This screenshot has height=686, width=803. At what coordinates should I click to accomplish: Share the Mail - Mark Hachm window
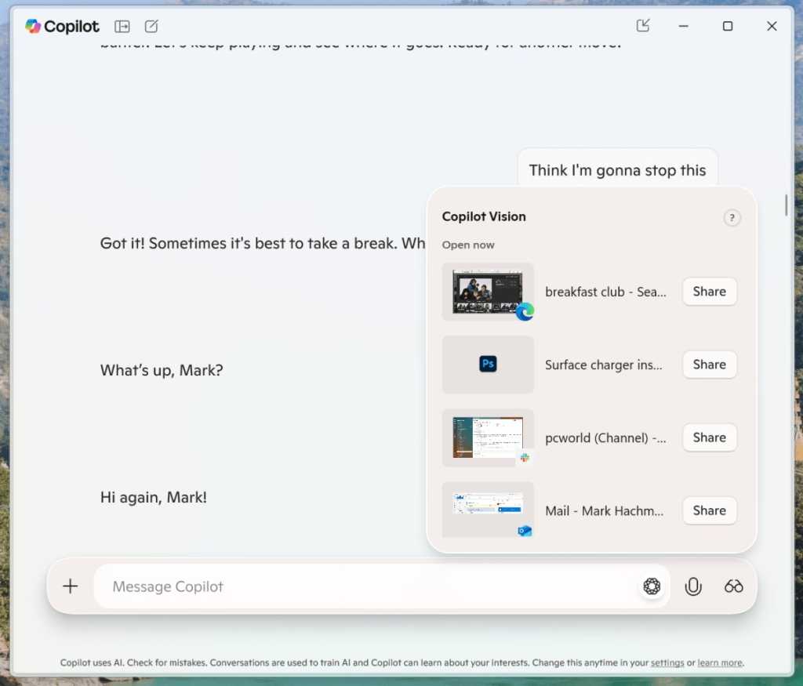click(x=709, y=510)
